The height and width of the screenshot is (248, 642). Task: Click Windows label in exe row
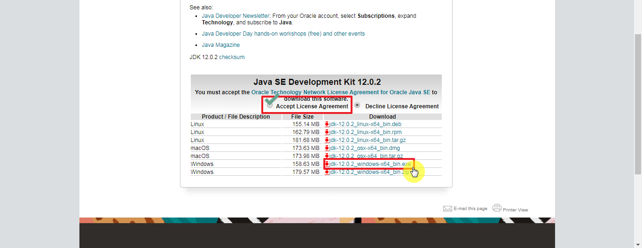point(202,164)
